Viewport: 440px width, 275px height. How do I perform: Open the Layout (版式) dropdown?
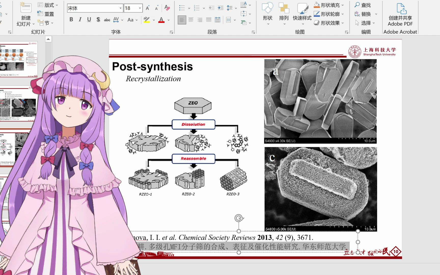point(48,5)
